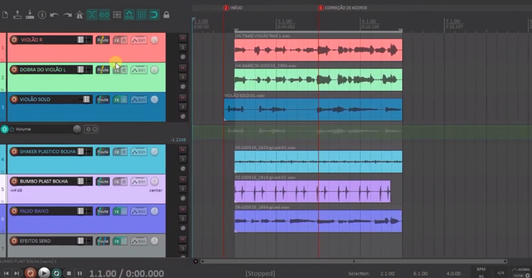Bypass FX on VIOLÃO R track

tap(124, 40)
